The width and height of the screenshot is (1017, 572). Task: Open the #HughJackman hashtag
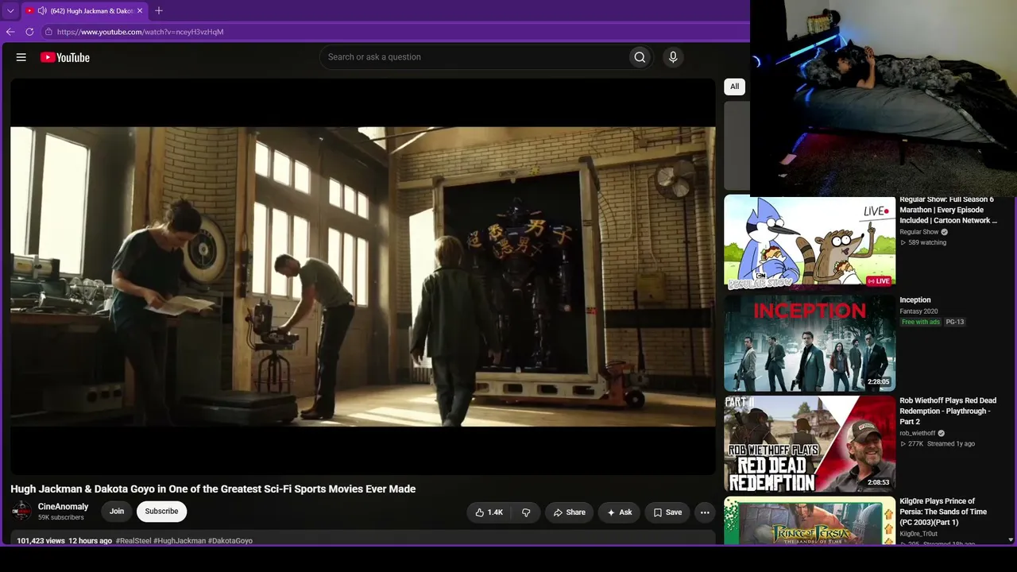(x=180, y=541)
